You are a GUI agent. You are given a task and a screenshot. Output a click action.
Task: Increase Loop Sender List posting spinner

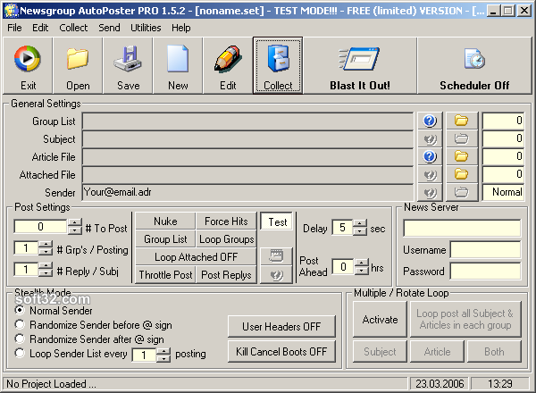click(x=163, y=351)
